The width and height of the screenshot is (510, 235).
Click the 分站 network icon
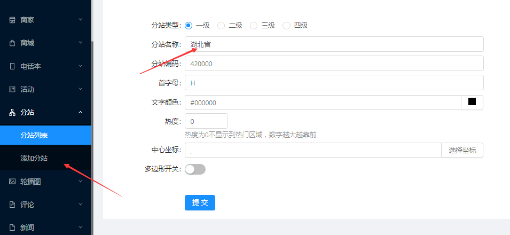click(x=12, y=112)
